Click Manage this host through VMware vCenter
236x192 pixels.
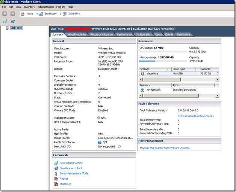[x=165, y=148]
